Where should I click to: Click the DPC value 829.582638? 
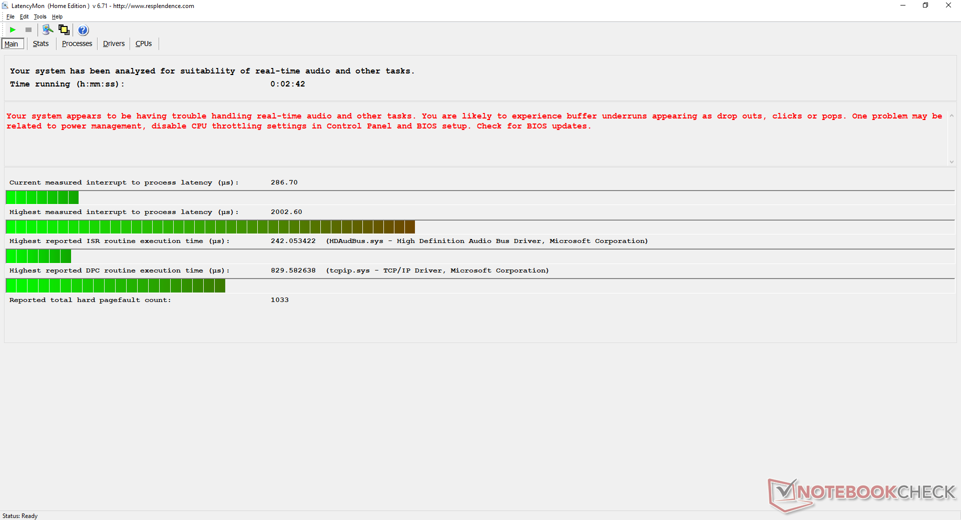point(293,270)
